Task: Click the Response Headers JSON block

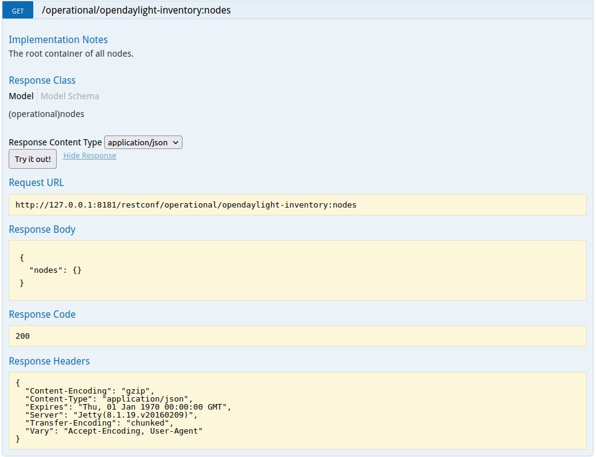Action: point(297,410)
